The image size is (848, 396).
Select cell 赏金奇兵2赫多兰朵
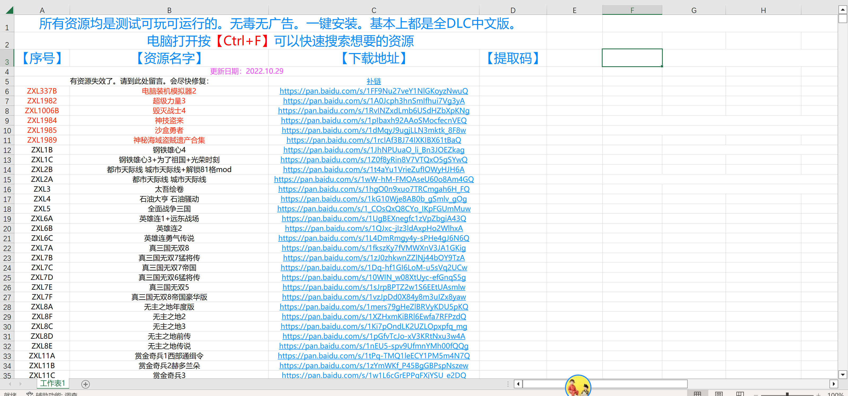[169, 366]
